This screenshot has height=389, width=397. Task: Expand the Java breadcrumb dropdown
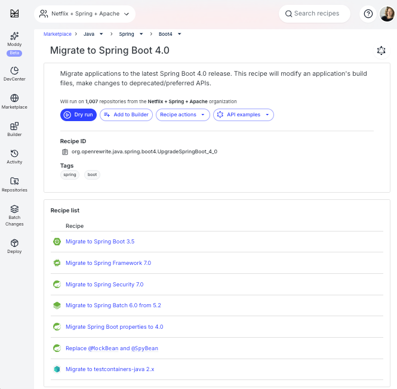[101, 34]
